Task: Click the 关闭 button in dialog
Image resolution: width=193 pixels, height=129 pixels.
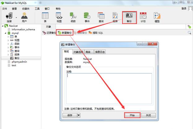Action: 148,115
